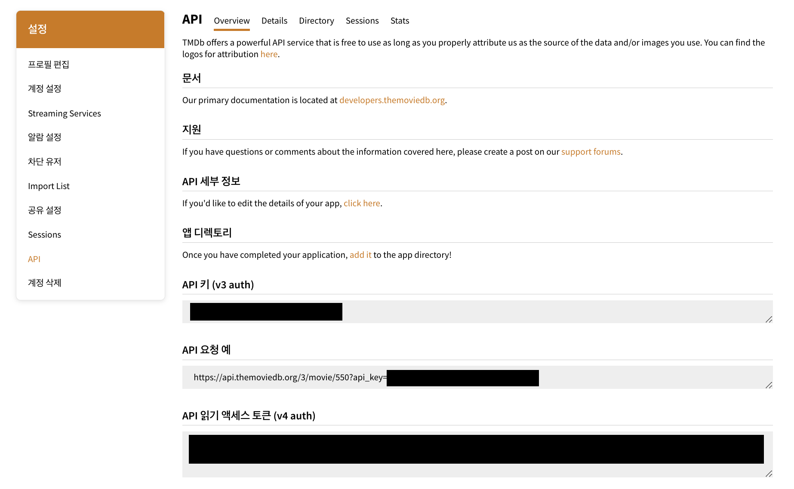
Task: Open the Stats tab
Action: 400,21
